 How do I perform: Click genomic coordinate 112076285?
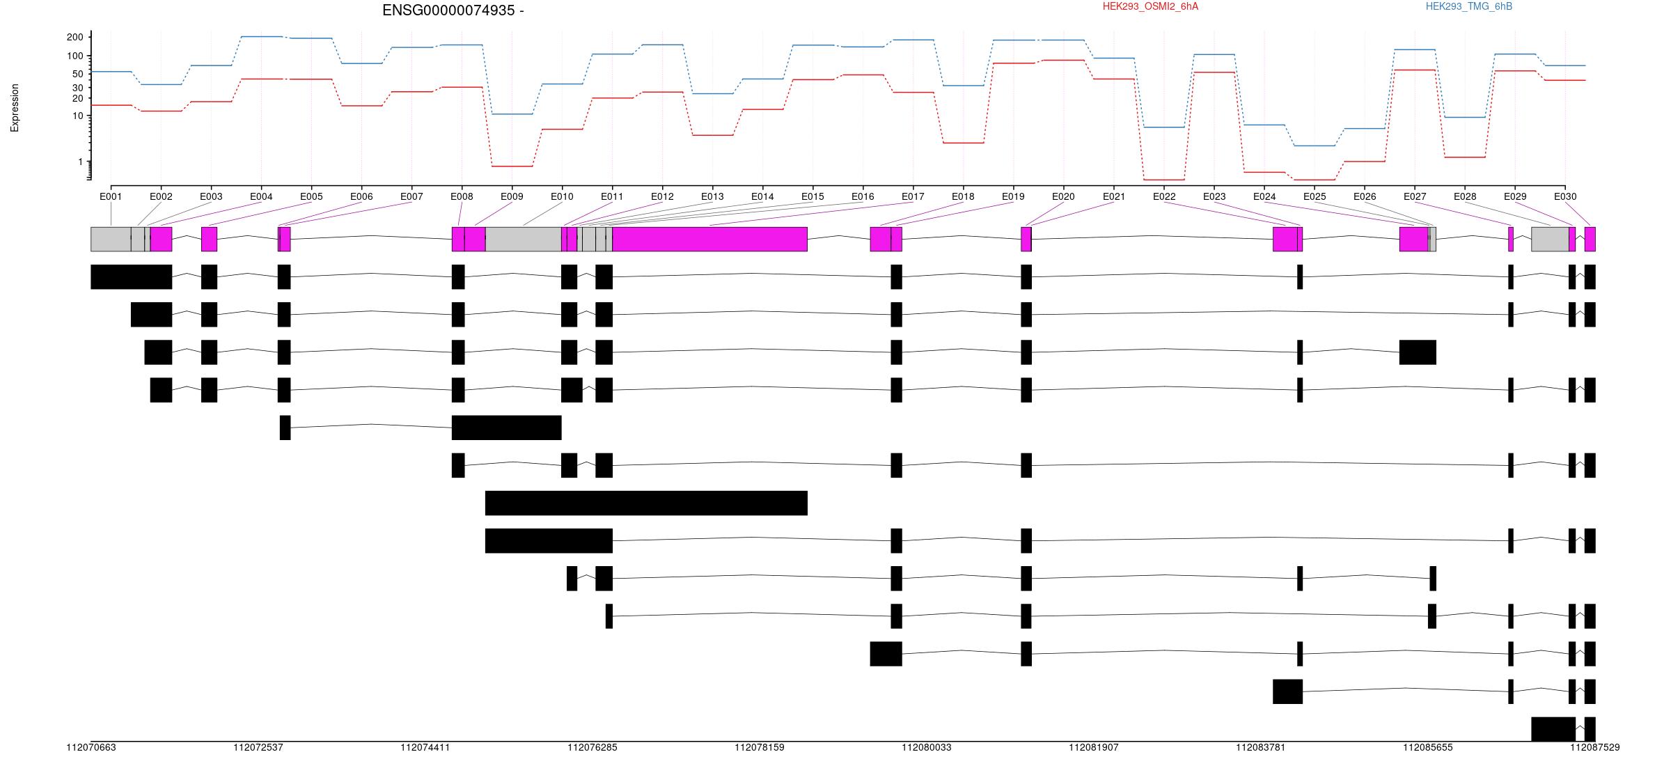[x=593, y=747]
